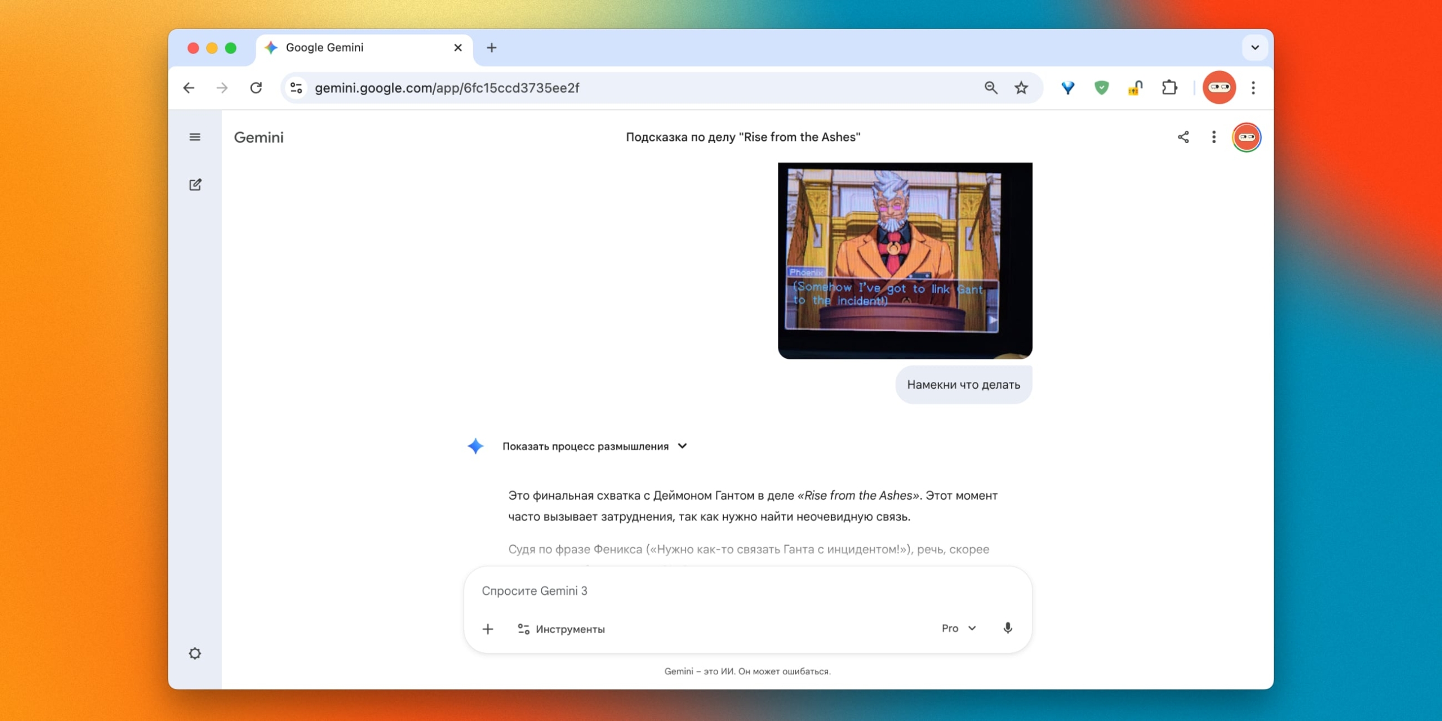This screenshot has height=721, width=1442.
Task: Expand the tab search chevron
Action: pyautogui.click(x=1254, y=48)
